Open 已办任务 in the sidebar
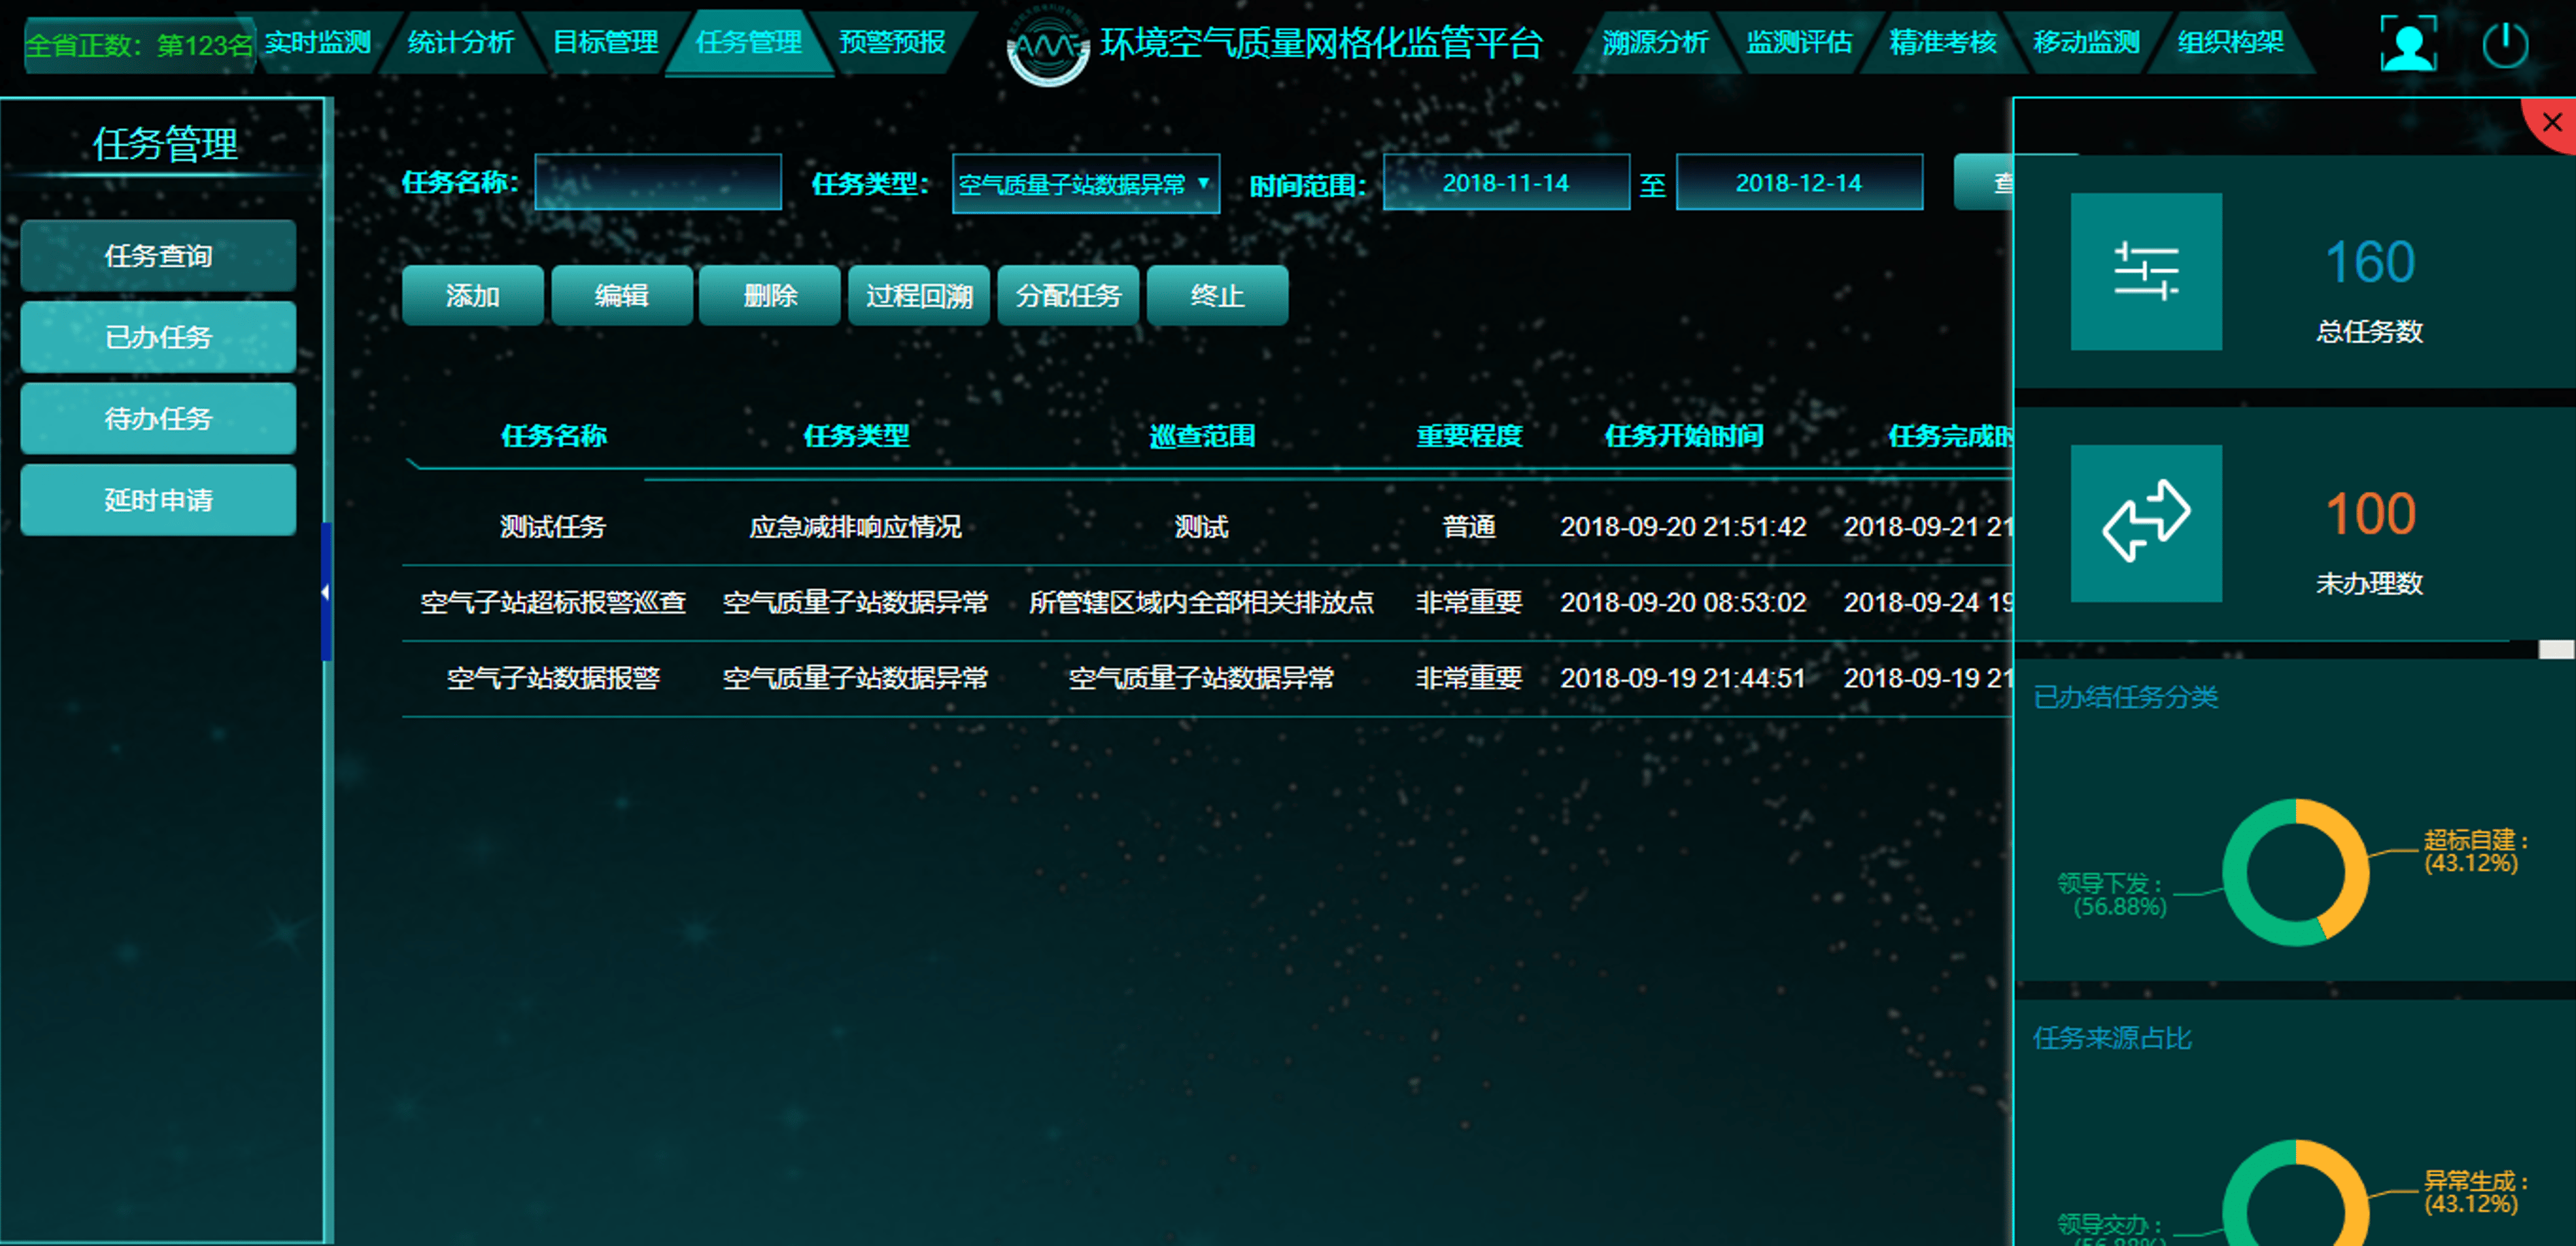Viewport: 2576px width, 1246px height. point(158,337)
